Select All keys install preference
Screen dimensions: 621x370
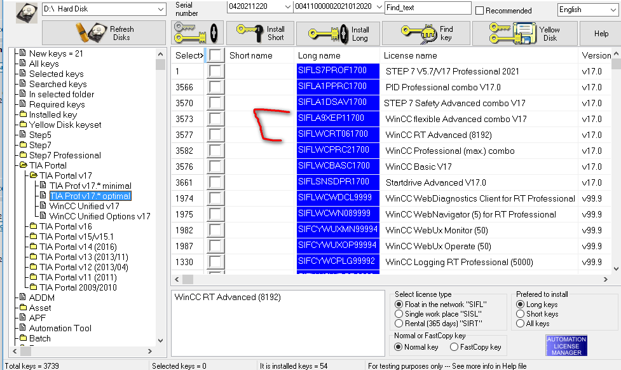click(x=521, y=324)
